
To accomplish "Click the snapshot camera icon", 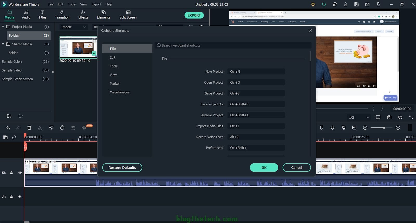I will click(x=389, y=117).
